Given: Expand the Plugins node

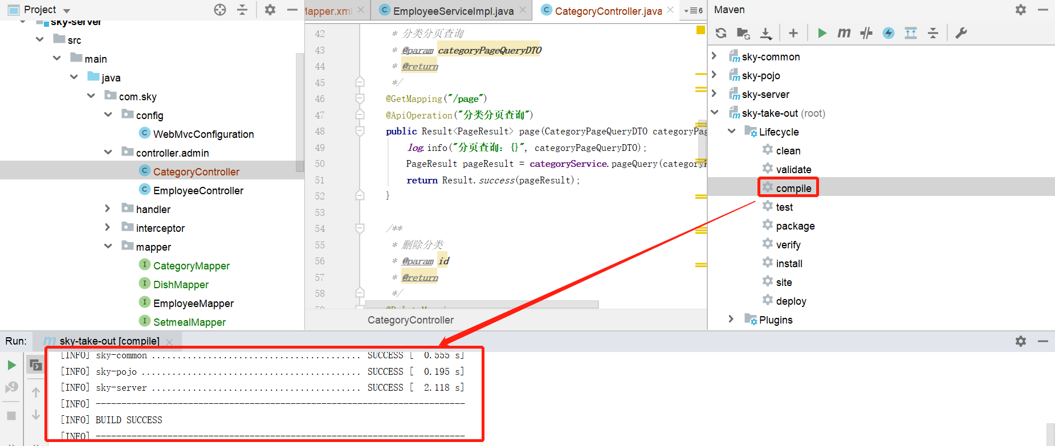Looking at the screenshot, I should click(x=731, y=320).
